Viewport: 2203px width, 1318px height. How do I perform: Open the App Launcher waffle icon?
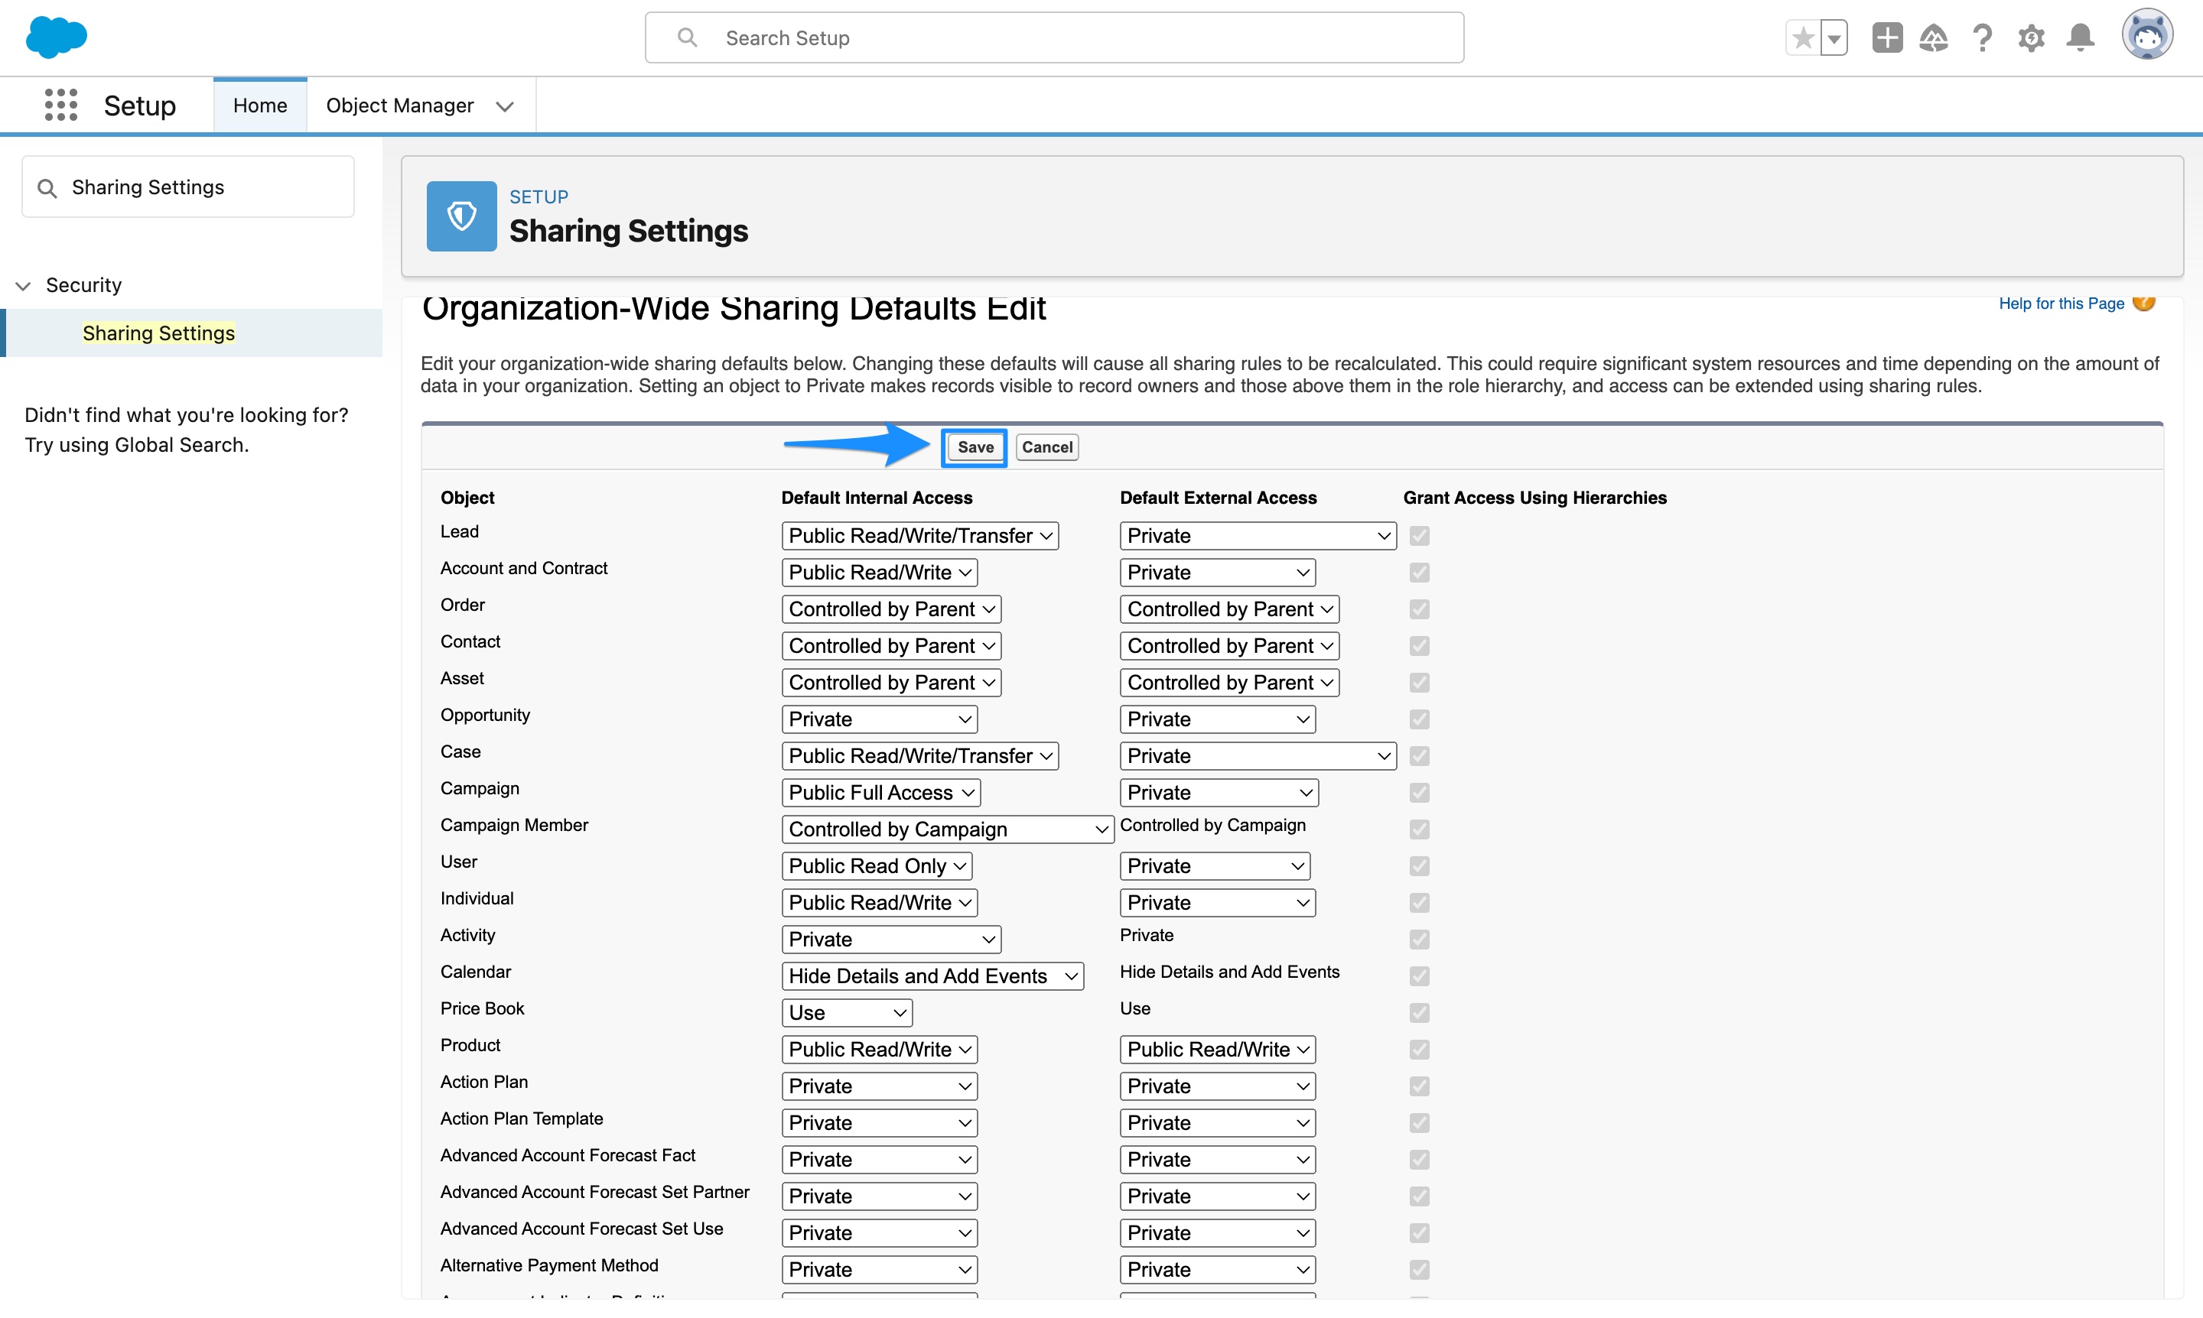point(60,104)
